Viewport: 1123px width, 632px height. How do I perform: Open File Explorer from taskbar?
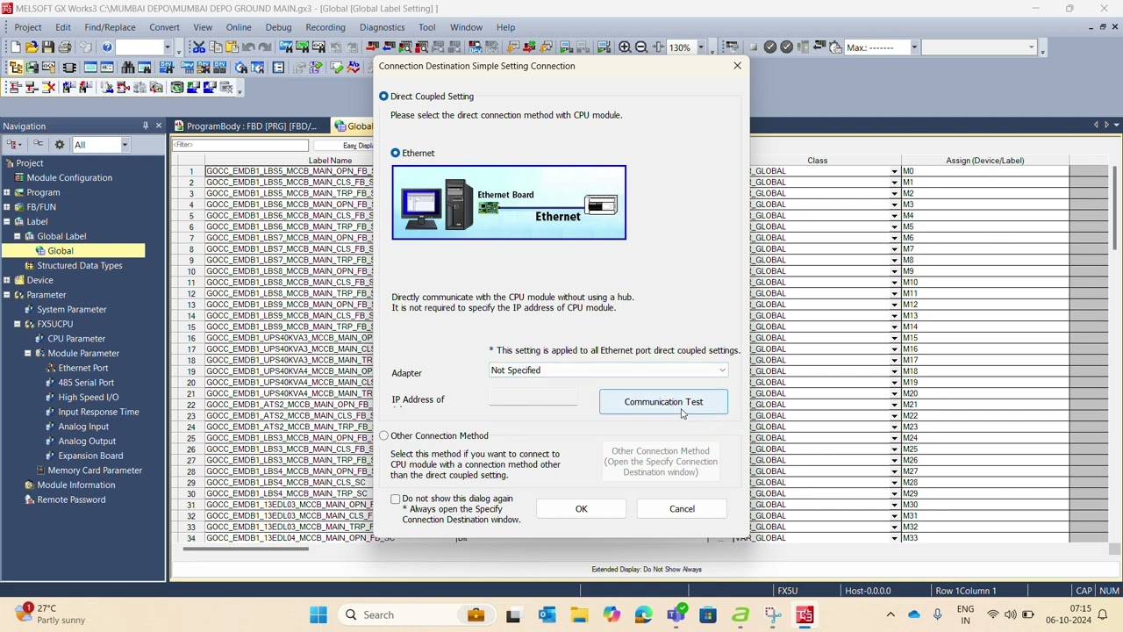pyautogui.click(x=579, y=614)
